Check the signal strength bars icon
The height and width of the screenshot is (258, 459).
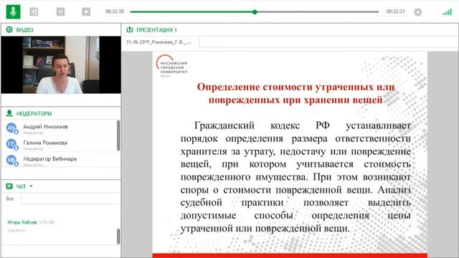(x=447, y=12)
